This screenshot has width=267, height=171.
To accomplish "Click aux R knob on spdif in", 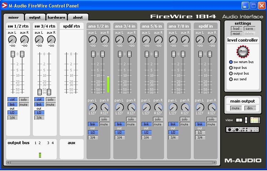I will tap(212, 40).
